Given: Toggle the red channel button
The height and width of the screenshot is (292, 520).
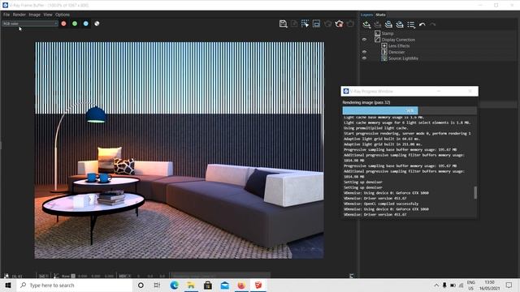Looking at the screenshot, I should (63, 24).
